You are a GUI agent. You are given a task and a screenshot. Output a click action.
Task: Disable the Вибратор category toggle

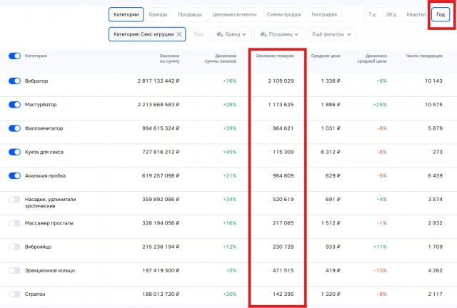click(14, 81)
